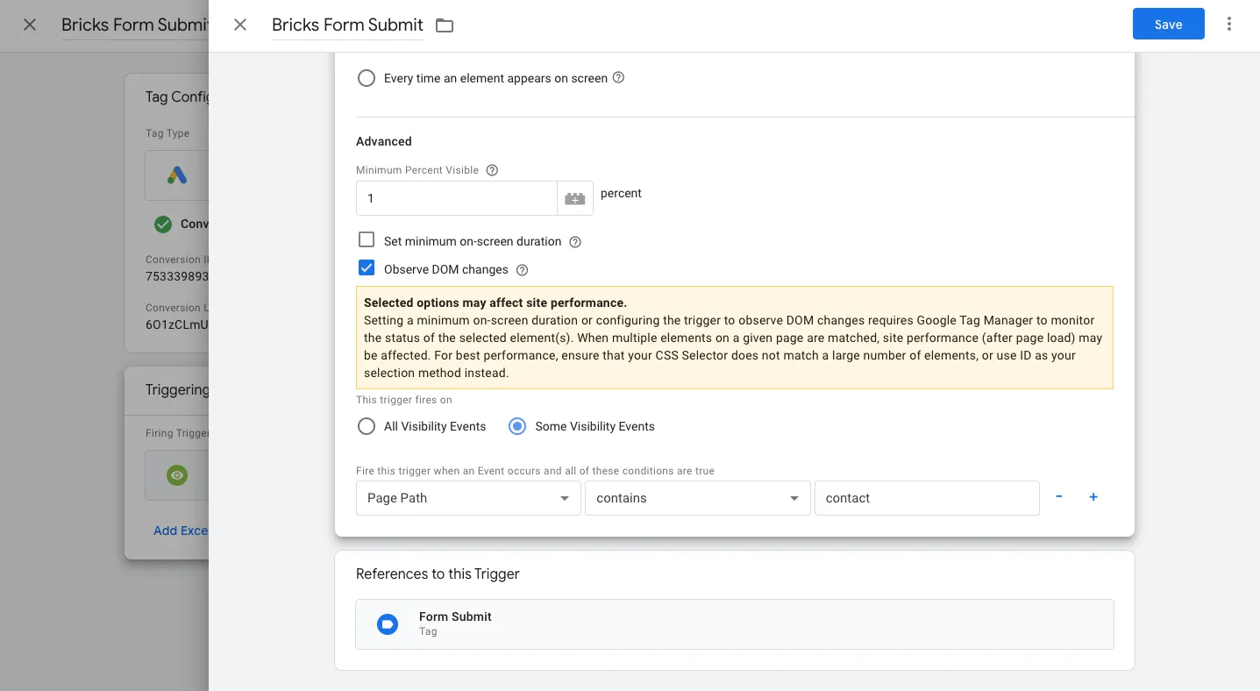Enable Set minimum on-screen duration
The height and width of the screenshot is (691, 1260).
pos(367,239)
